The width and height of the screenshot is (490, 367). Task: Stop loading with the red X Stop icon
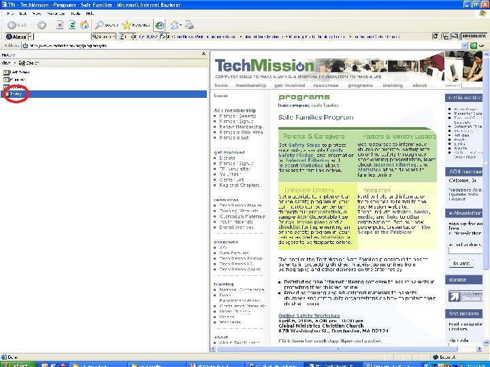[x=60, y=25]
